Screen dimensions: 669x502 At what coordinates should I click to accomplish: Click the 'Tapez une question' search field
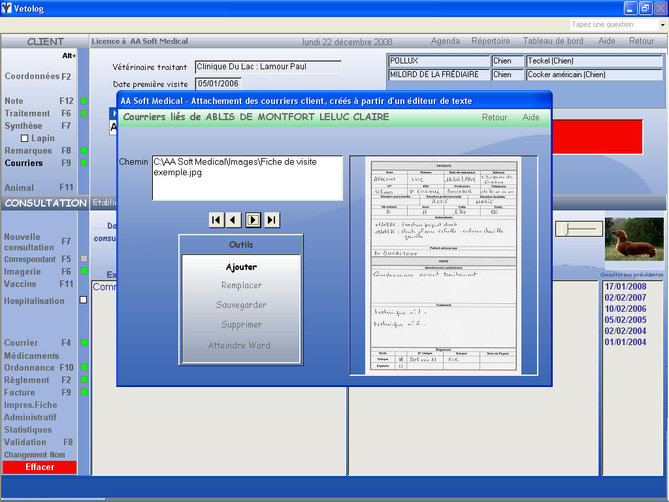click(x=614, y=25)
